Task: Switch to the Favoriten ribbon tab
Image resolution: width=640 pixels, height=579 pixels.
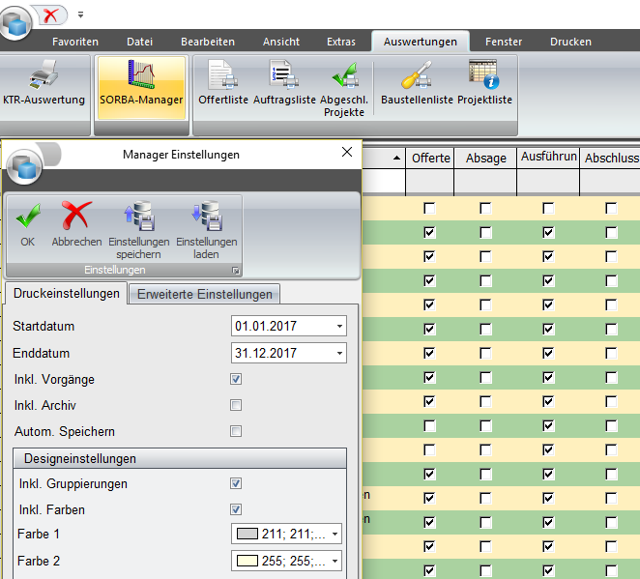Action: pos(75,42)
